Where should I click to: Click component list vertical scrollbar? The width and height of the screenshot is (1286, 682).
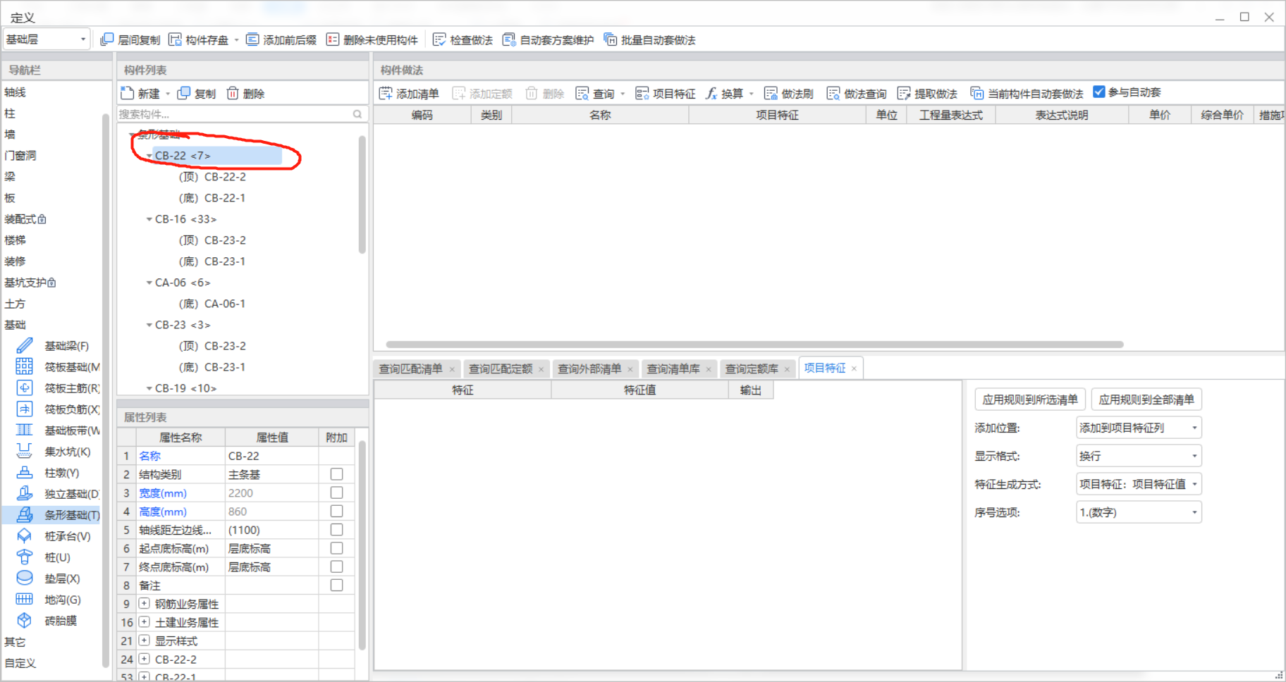tap(362, 194)
